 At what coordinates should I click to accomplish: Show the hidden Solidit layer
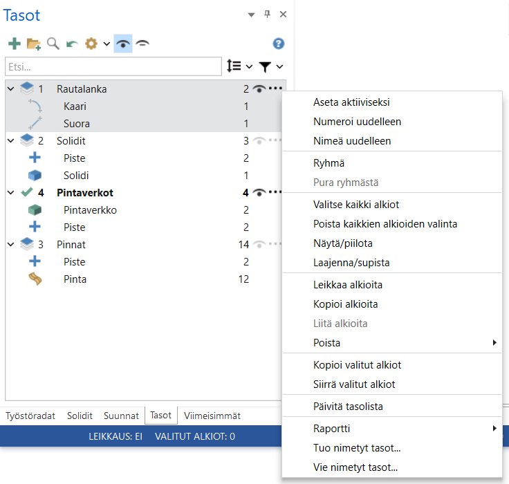pos(259,140)
